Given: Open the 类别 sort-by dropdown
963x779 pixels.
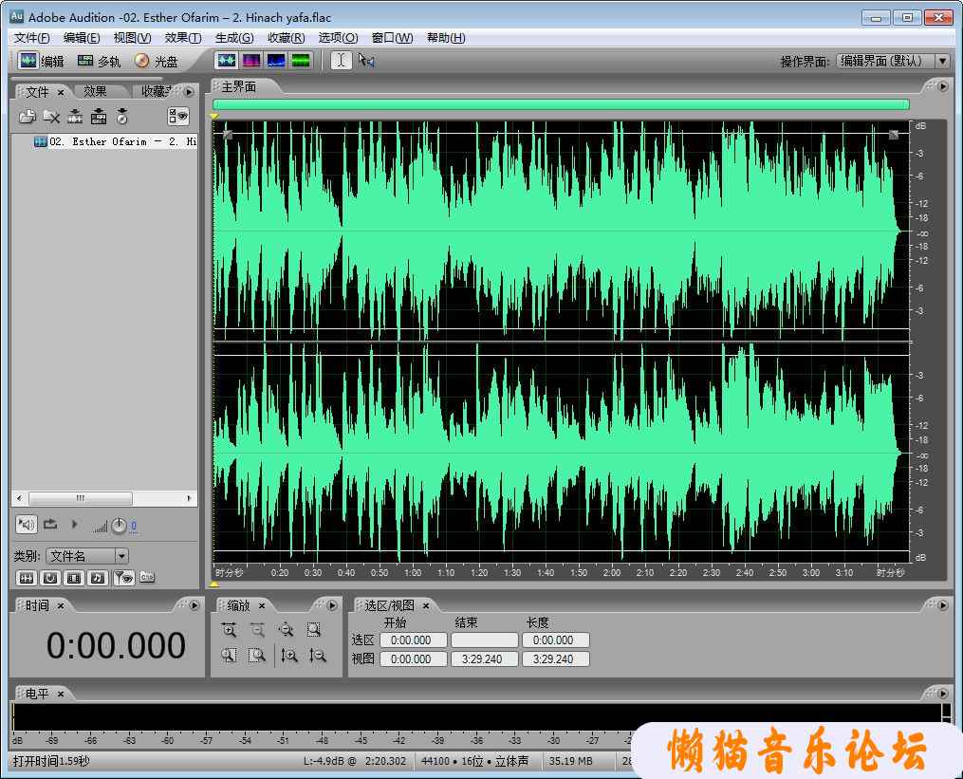Looking at the screenshot, I should pos(121,556).
